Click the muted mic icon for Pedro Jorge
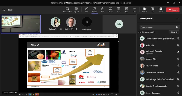 (x=178, y=79)
